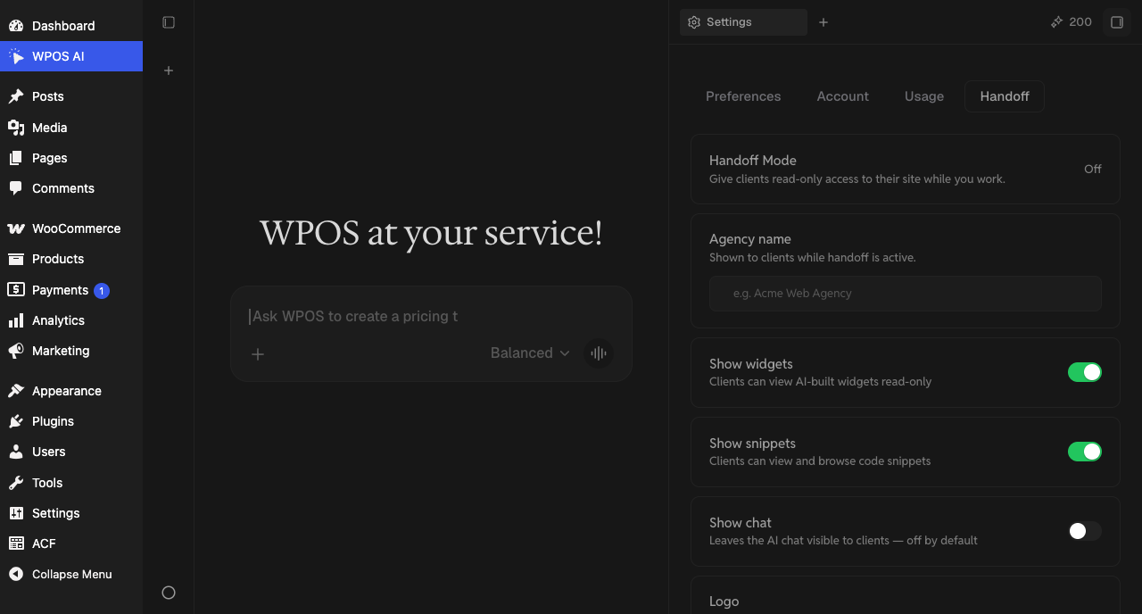This screenshot has width=1142, height=614.
Task: Start voice input with waveform icon
Action: [x=599, y=353]
